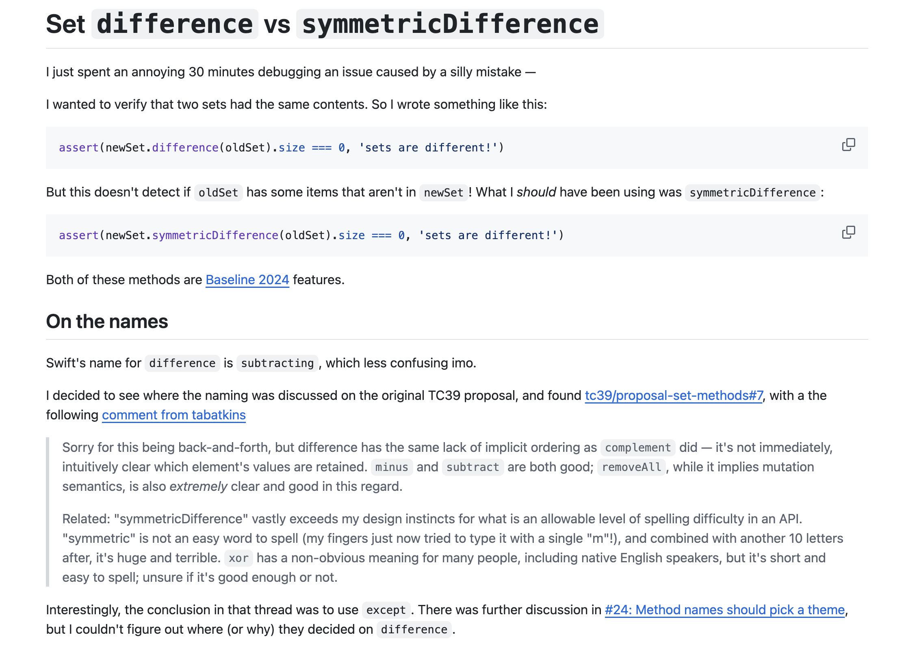919x652 pixels.
Task: Click the 'On the names' heading
Action: click(x=107, y=322)
